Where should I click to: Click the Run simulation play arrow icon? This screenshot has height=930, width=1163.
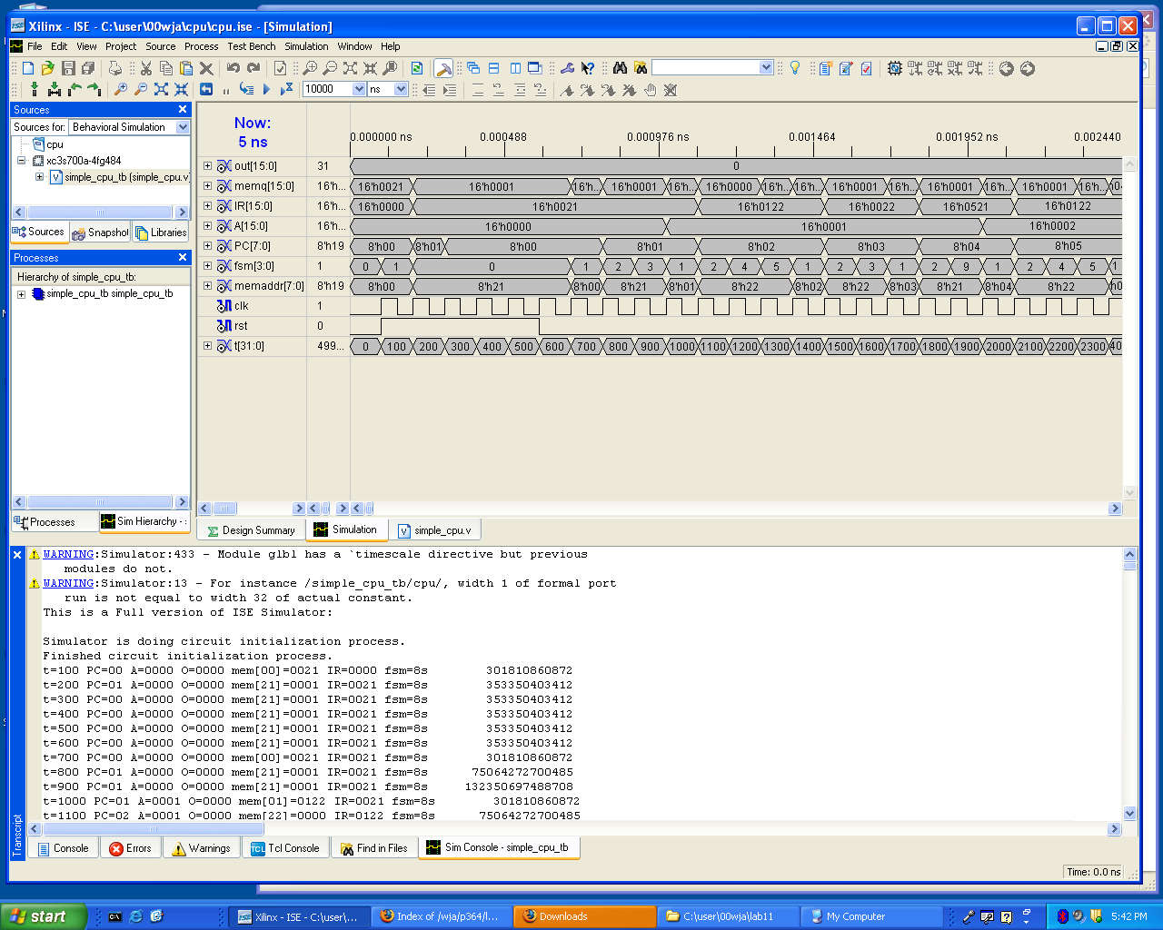pyautogui.click(x=266, y=89)
